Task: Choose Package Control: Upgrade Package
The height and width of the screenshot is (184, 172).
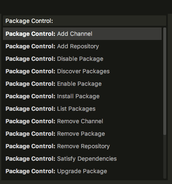Action: (82, 171)
